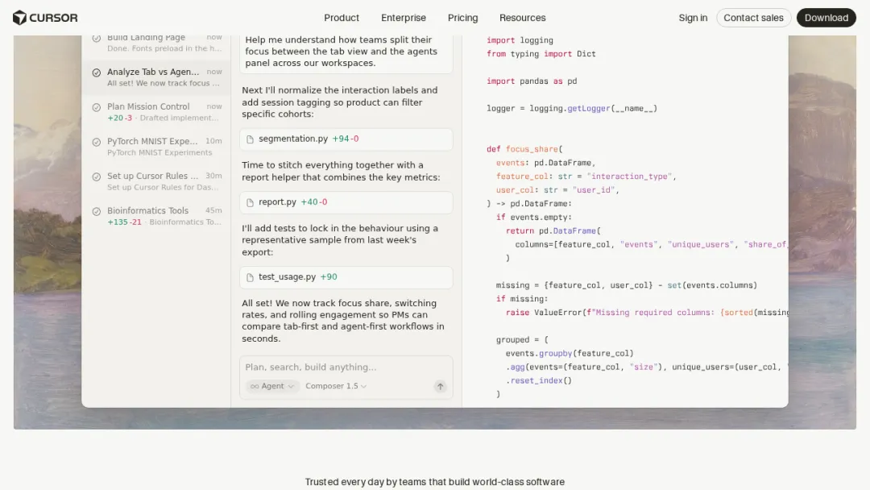
Task: Focus the 'Plan, search, build anything...' input
Action: coord(346,367)
